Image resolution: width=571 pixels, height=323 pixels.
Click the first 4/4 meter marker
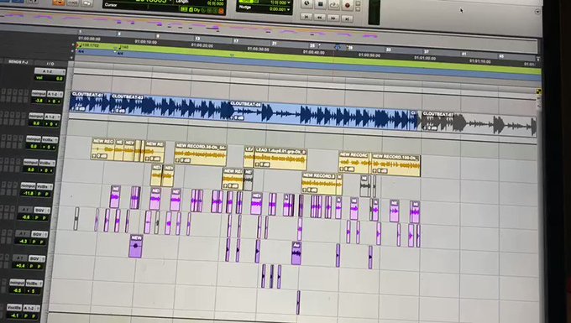[81, 52]
